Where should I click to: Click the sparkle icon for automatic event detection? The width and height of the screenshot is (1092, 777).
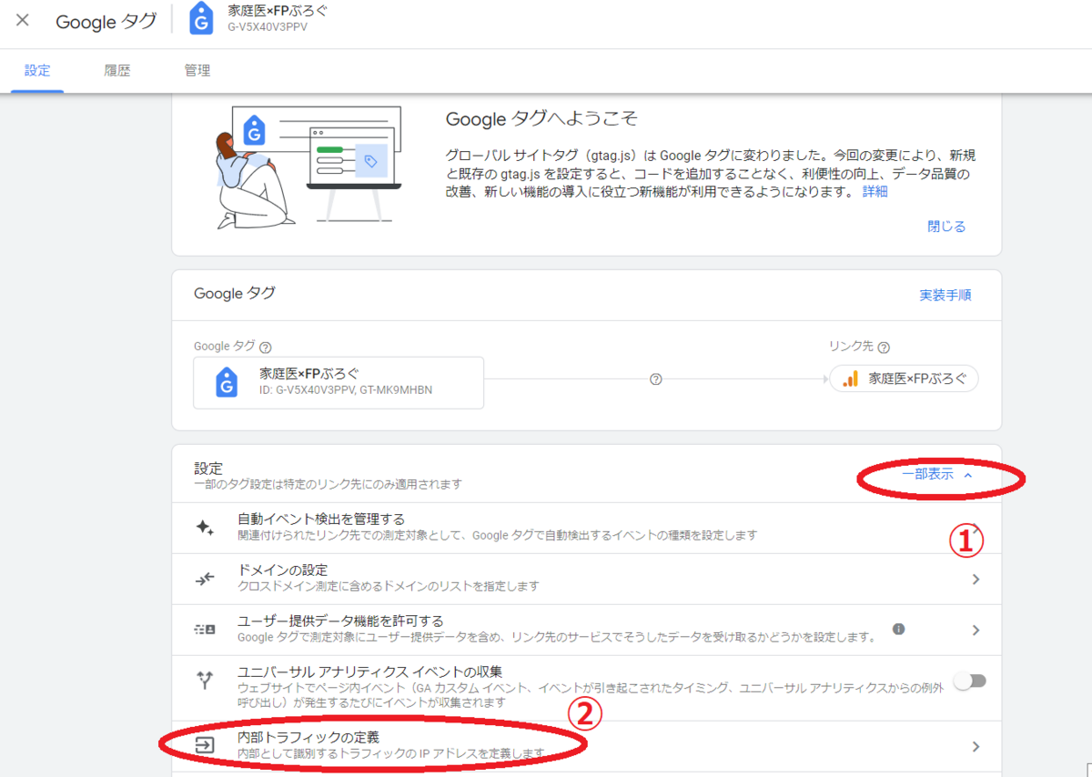(205, 528)
